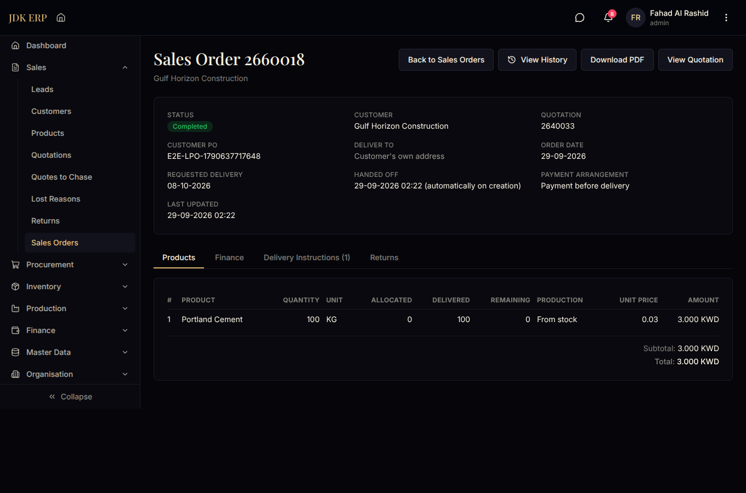Click the FR user avatar

click(x=636, y=18)
